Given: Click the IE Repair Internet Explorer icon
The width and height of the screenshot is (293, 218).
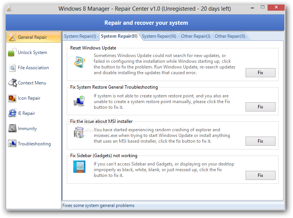Looking at the screenshot, I should (12, 113).
